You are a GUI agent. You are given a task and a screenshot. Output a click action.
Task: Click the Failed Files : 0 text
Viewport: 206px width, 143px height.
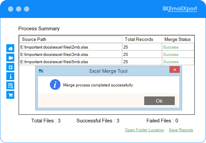tap(162, 121)
